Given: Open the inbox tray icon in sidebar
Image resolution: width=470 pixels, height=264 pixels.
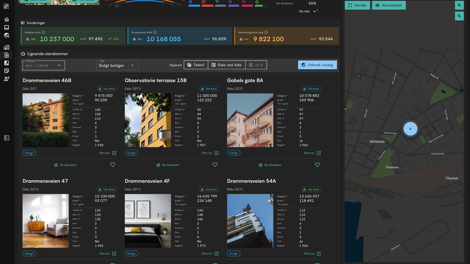Looking at the screenshot, I should pyautogui.click(x=7, y=27).
